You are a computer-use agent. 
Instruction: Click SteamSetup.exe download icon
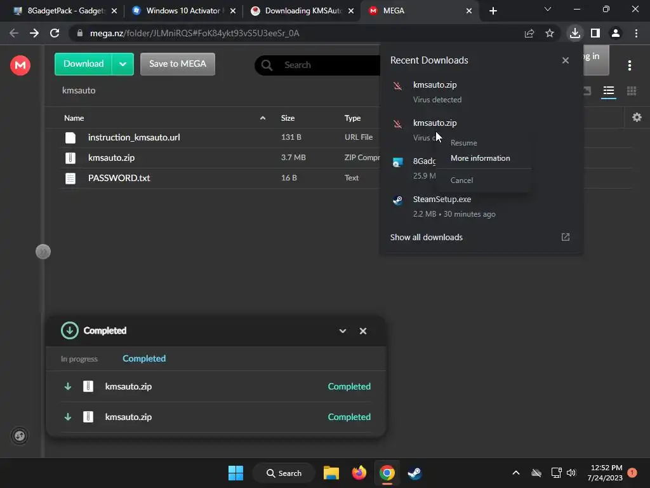(x=397, y=200)
